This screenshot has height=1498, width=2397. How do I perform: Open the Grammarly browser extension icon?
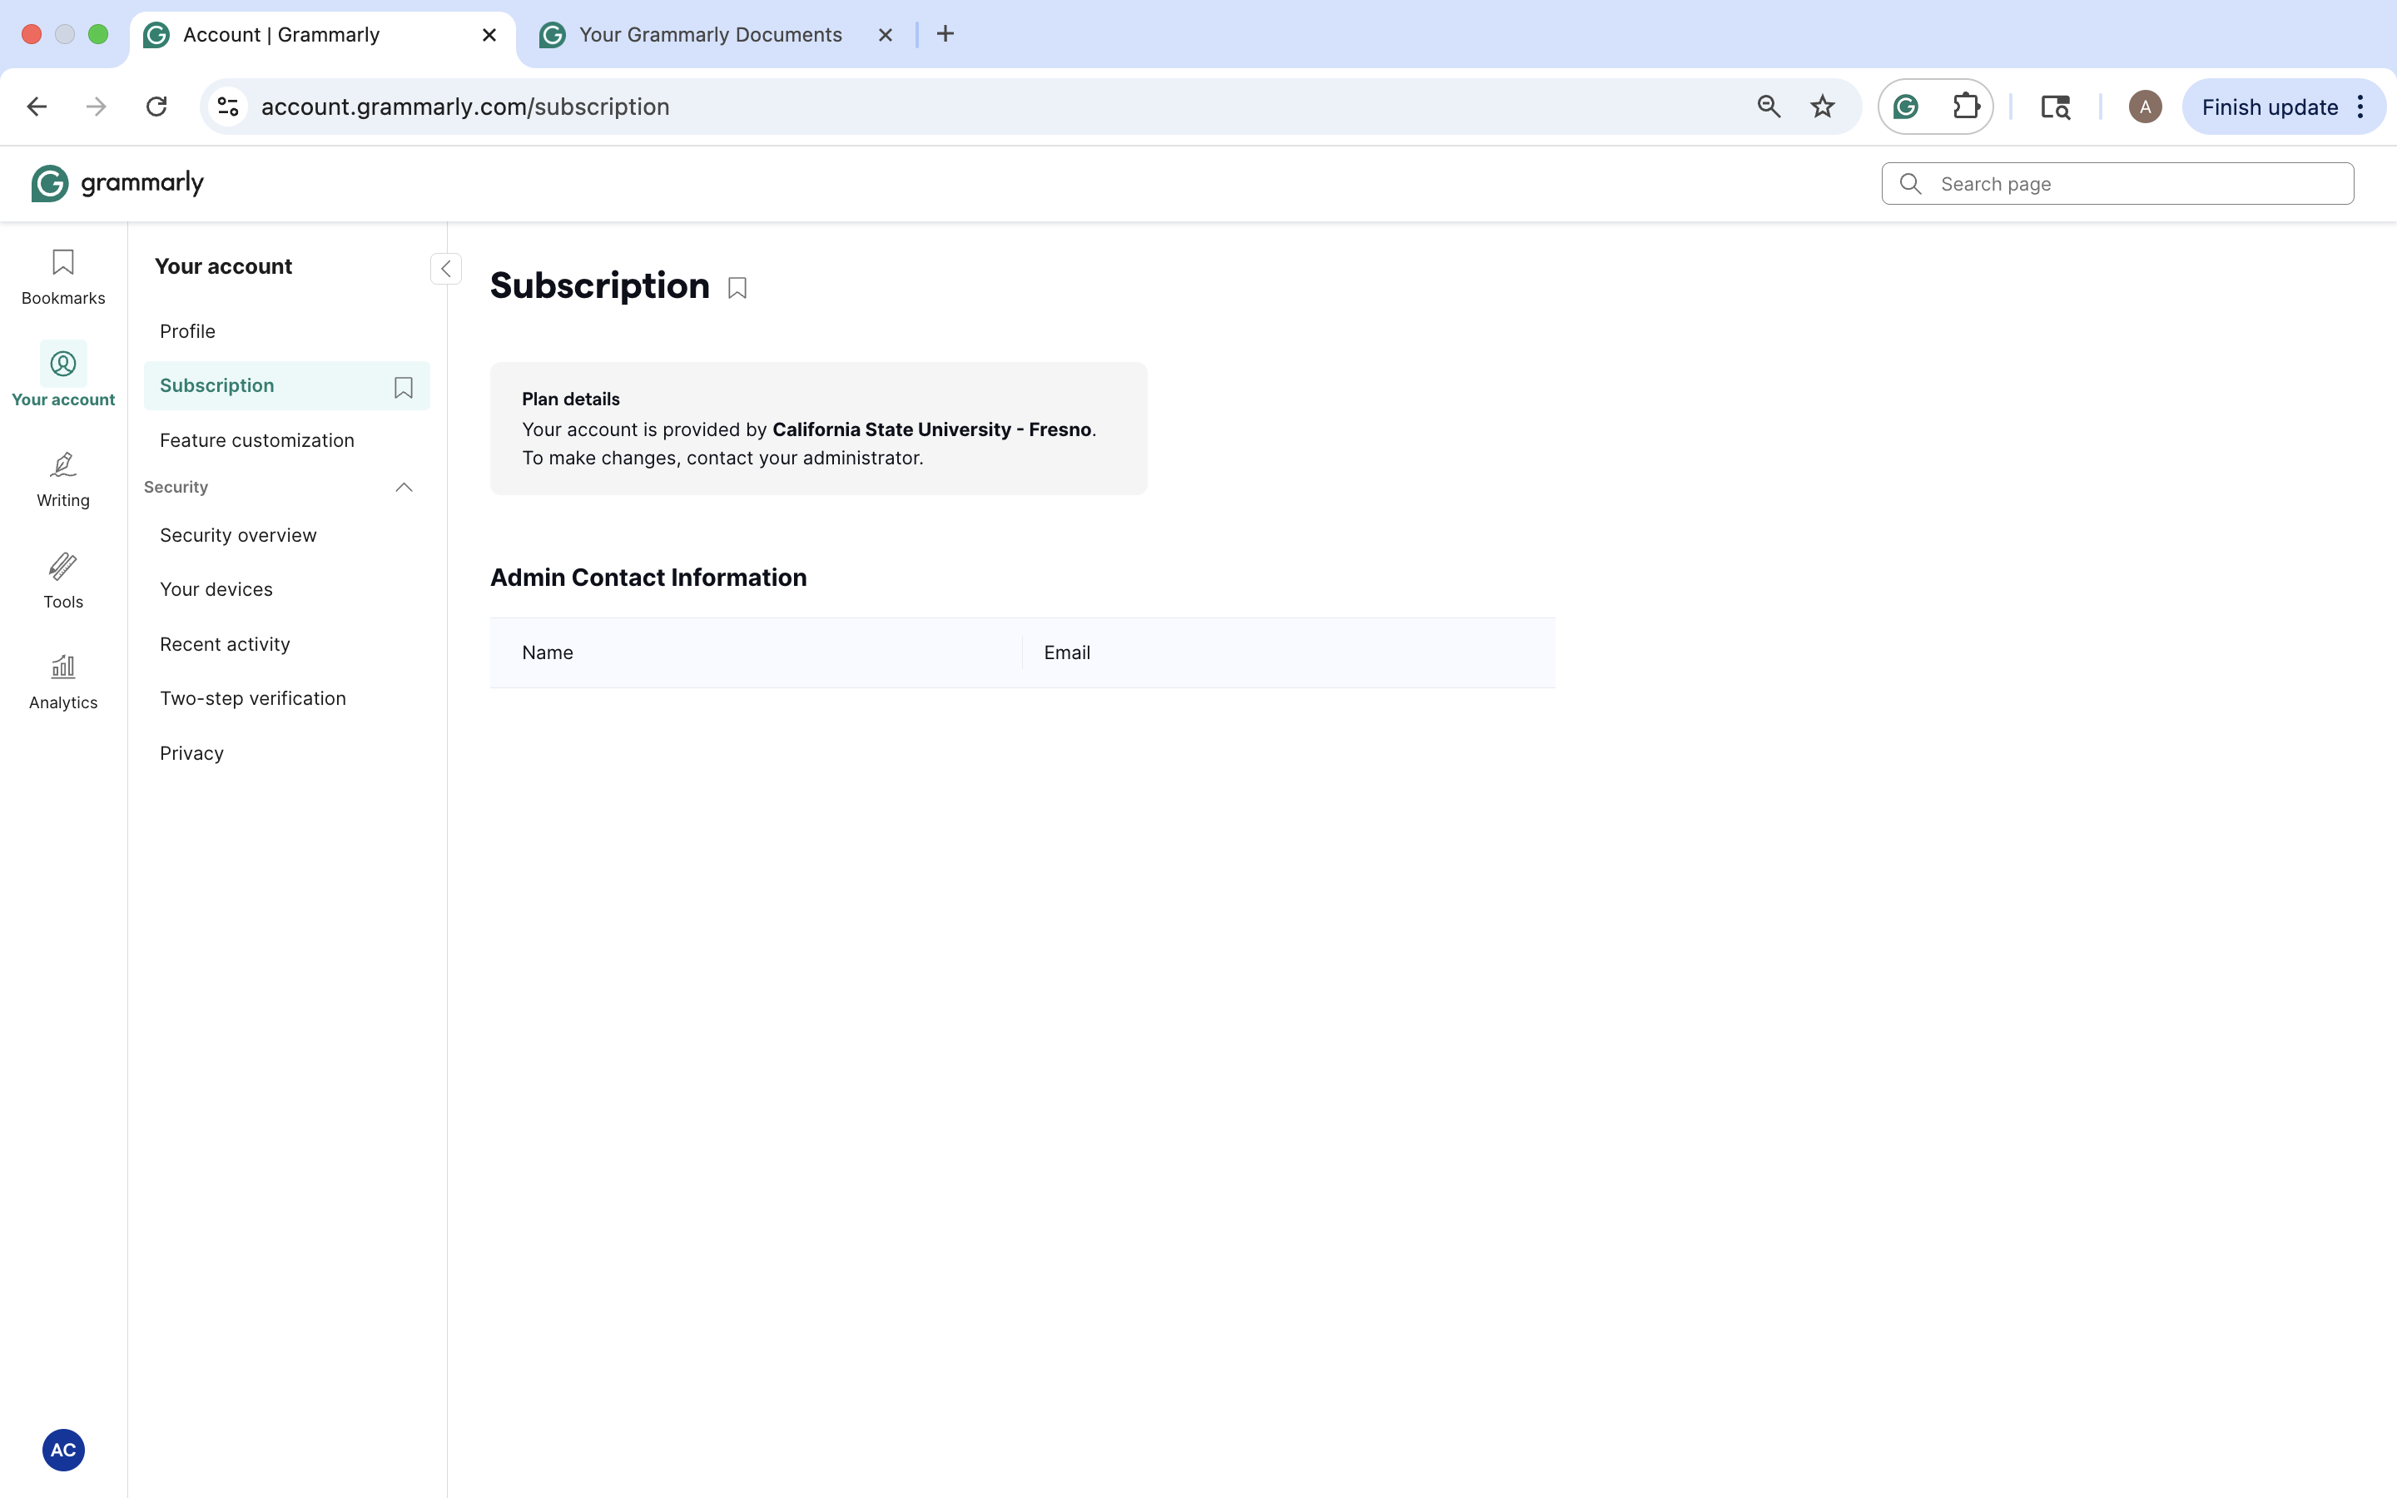click(1903, 106)
